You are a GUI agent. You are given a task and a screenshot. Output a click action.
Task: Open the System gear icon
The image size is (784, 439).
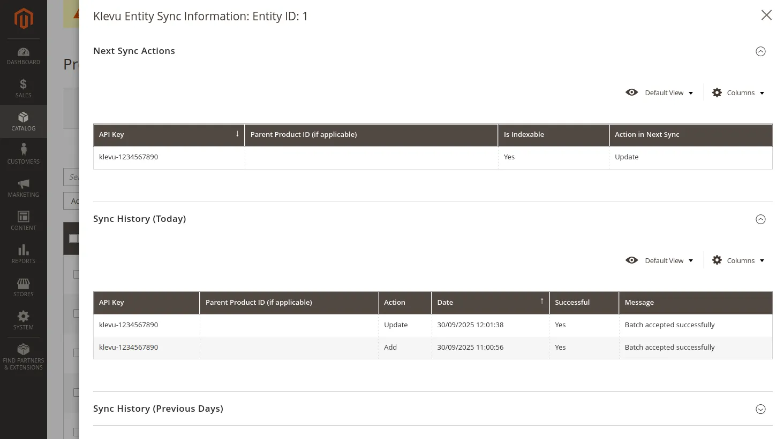point(24,316)
